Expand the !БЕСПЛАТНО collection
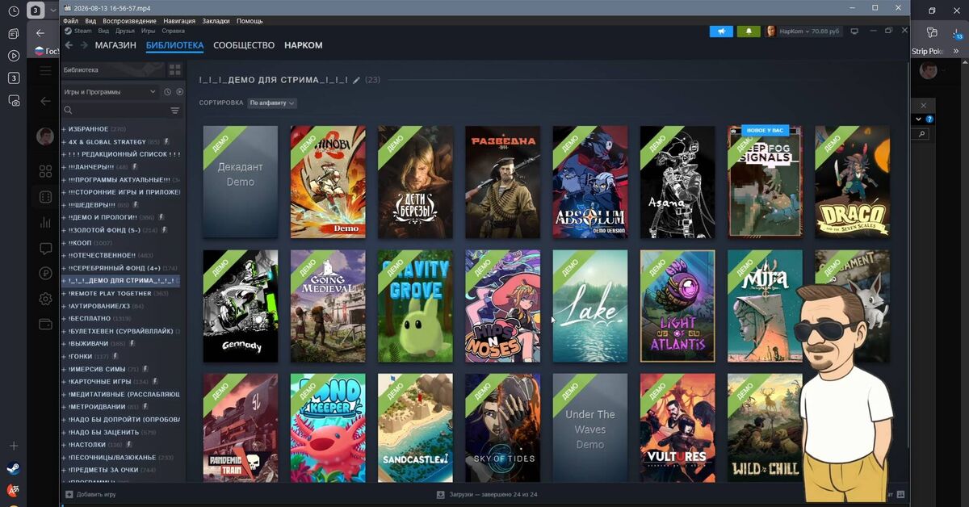The height and width of the screenshot is (507, 969). pyautogui.click(x=64, y=318)
